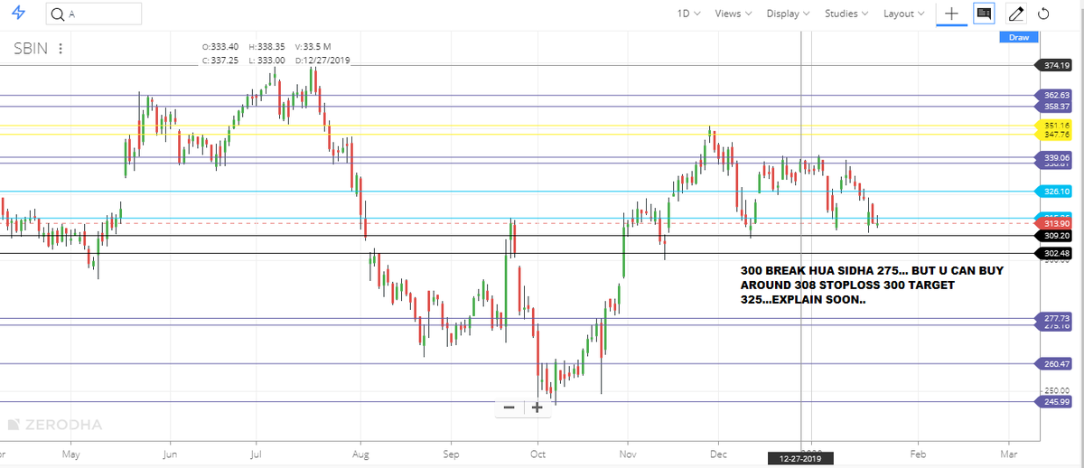The height and width of the screenshot is (468, 1084).
Task: Click the 302.48 price level label
Action: pos(1056,254)
